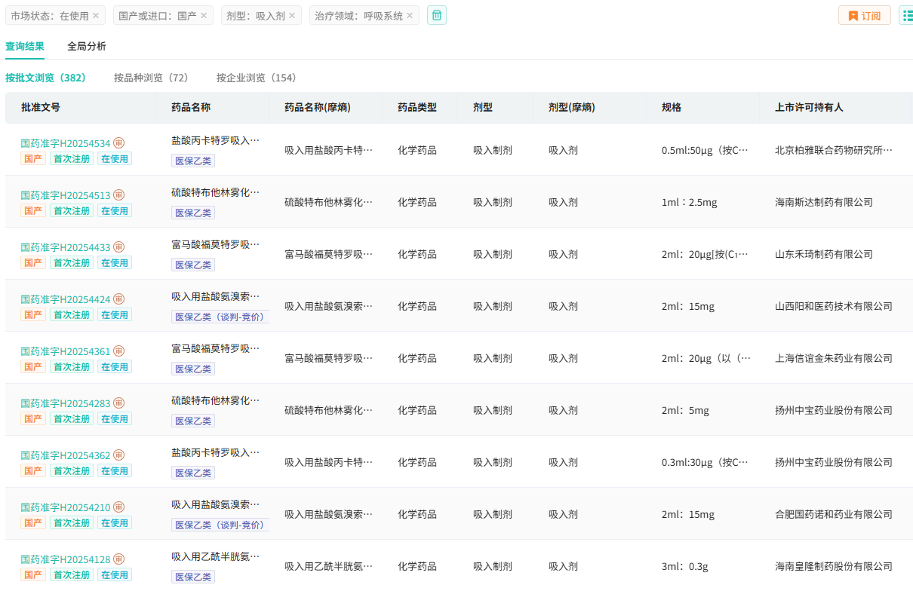Switch to the 全局分析 tab

pos(87,46)
